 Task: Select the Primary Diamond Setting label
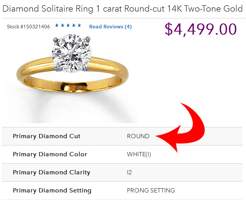pyautogui.click(x=52, y=191)
